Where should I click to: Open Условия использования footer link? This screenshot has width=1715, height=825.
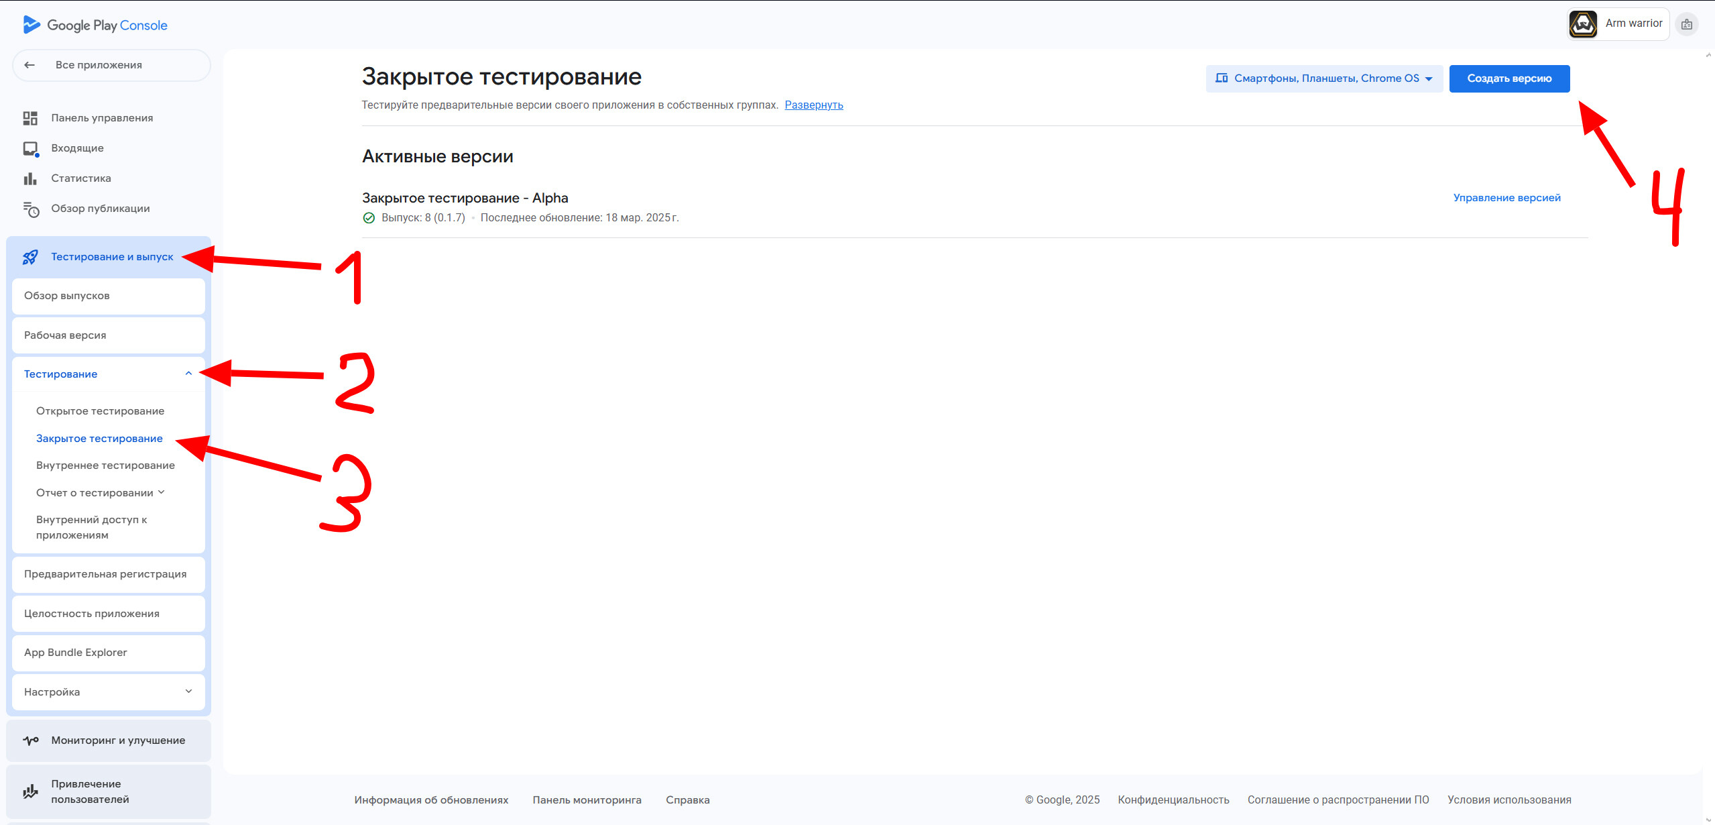1509,800
